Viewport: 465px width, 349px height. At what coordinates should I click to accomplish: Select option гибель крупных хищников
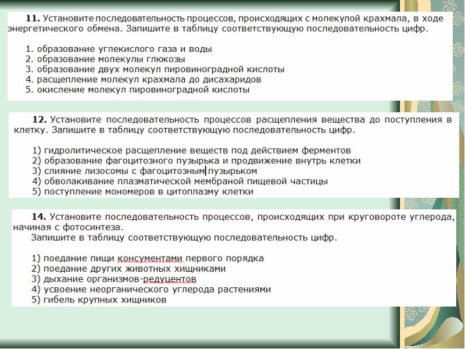click(x=99, y=300)
